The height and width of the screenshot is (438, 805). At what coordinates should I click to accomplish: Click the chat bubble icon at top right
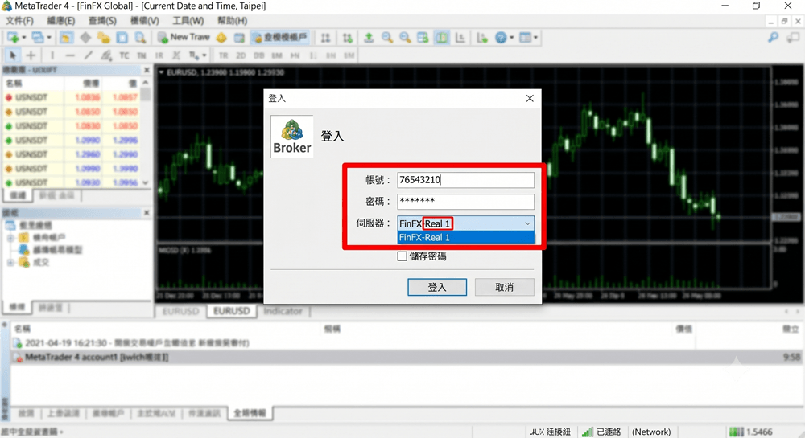(x=793, y=38)
